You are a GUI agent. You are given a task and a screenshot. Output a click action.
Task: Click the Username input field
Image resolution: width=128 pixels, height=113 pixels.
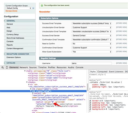coord(92,63)
